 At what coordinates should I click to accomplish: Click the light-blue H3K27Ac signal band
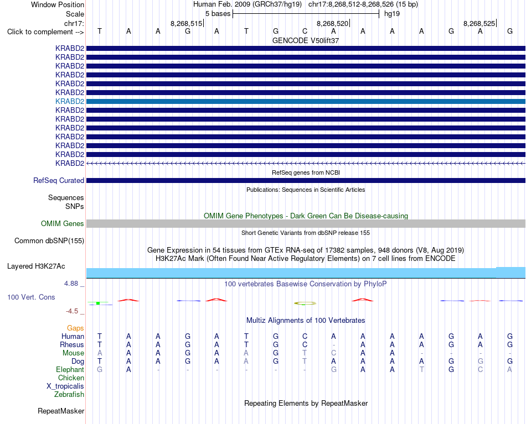tap(306, 273)
